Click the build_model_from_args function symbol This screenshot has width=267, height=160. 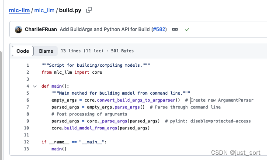[x=91, y=128]
